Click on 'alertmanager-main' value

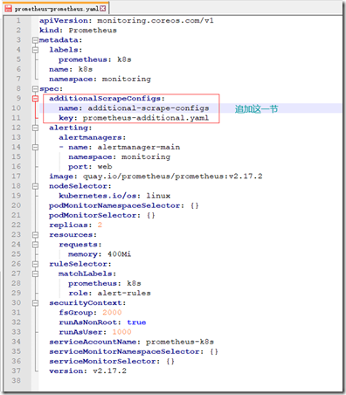[x=139, y=147]
